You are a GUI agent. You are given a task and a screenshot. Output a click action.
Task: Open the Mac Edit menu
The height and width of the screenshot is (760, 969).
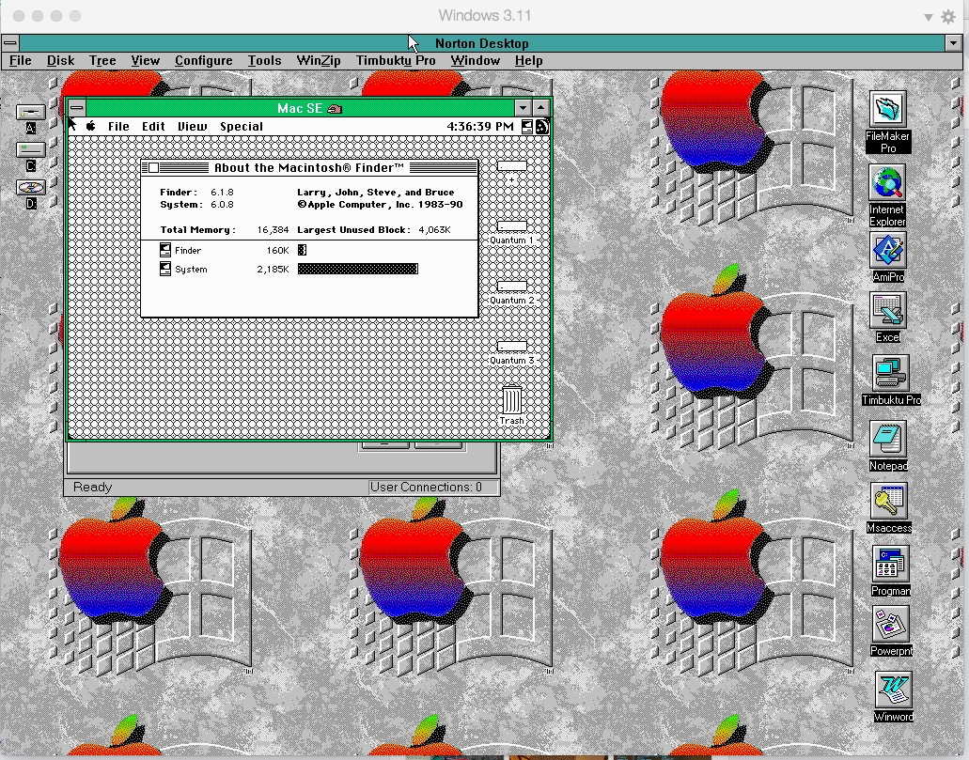click(x=153, y=126)
